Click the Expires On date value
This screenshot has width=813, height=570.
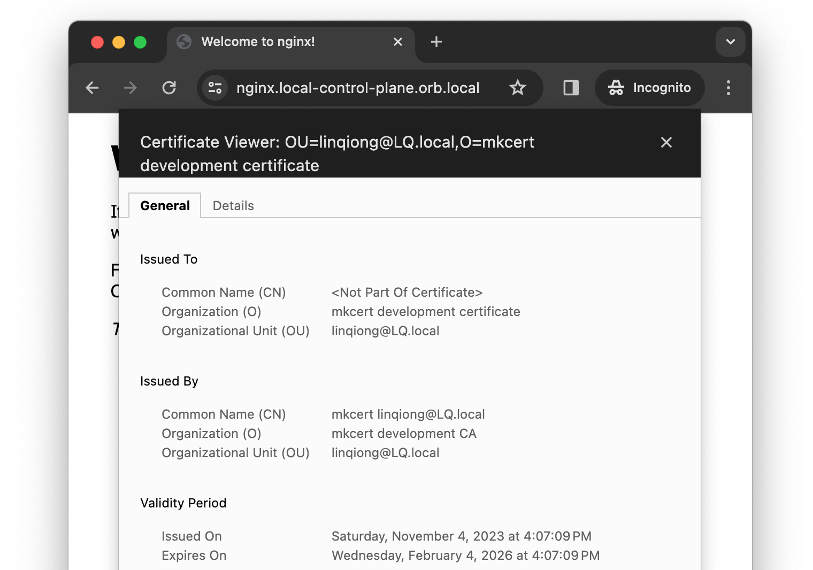(465, 556)
